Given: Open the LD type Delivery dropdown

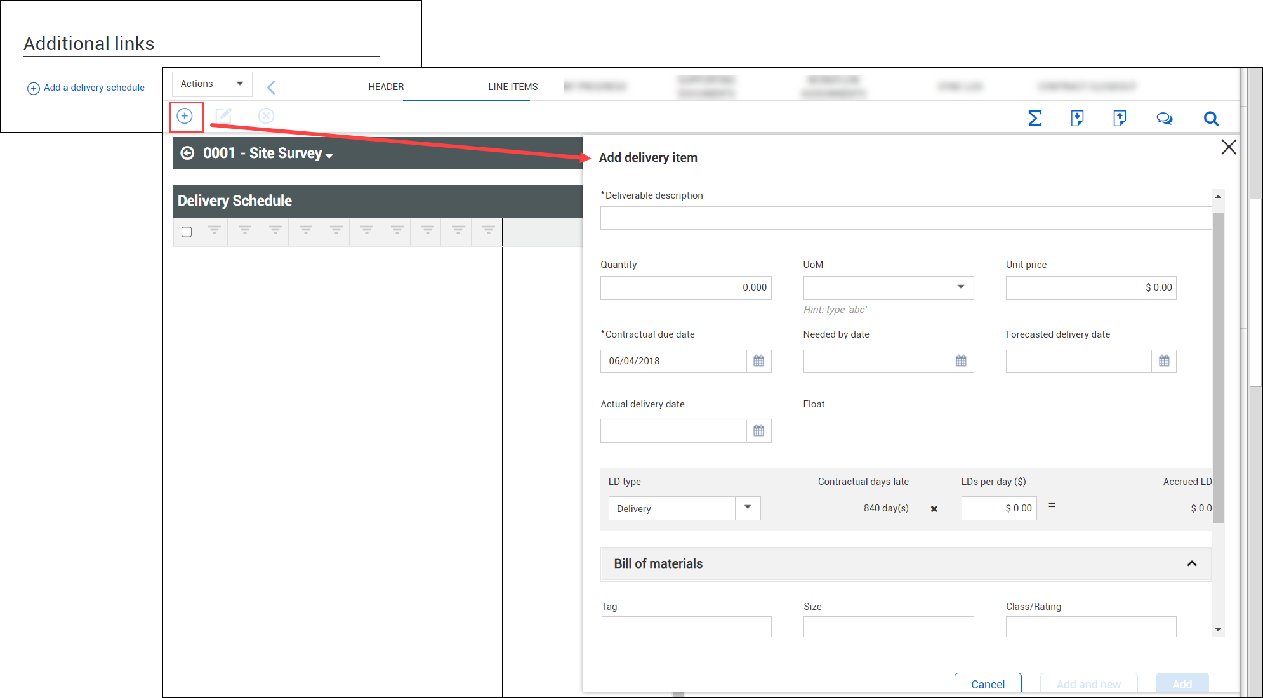Looking at the screenshot, I should click(x=747, y=508).
